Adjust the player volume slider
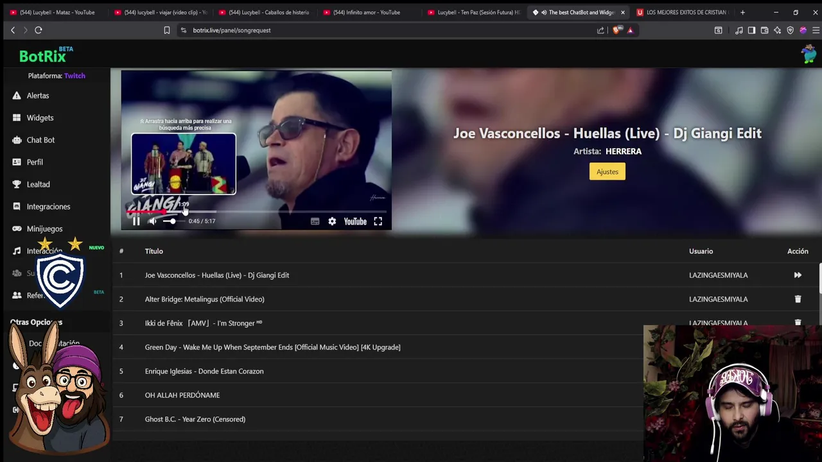This screenshot has height=462, width=822. pyautogui.click(x=172, y=221)
